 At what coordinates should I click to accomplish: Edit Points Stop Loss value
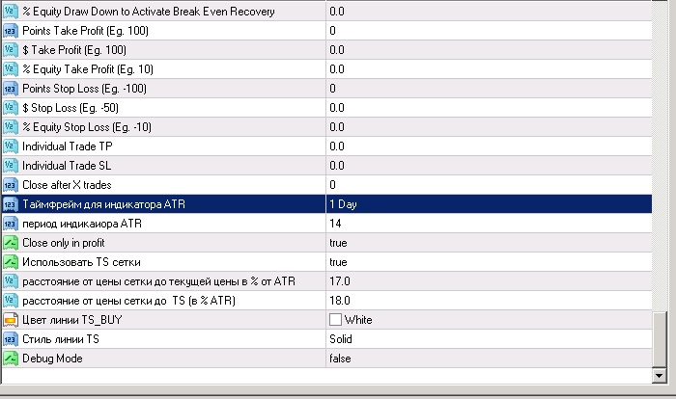point(489,89)
